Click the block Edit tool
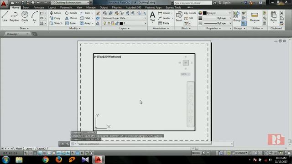 188,18
